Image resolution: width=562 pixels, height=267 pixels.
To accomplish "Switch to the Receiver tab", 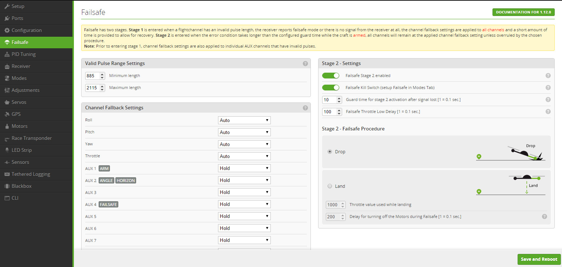I will point(36,66).
